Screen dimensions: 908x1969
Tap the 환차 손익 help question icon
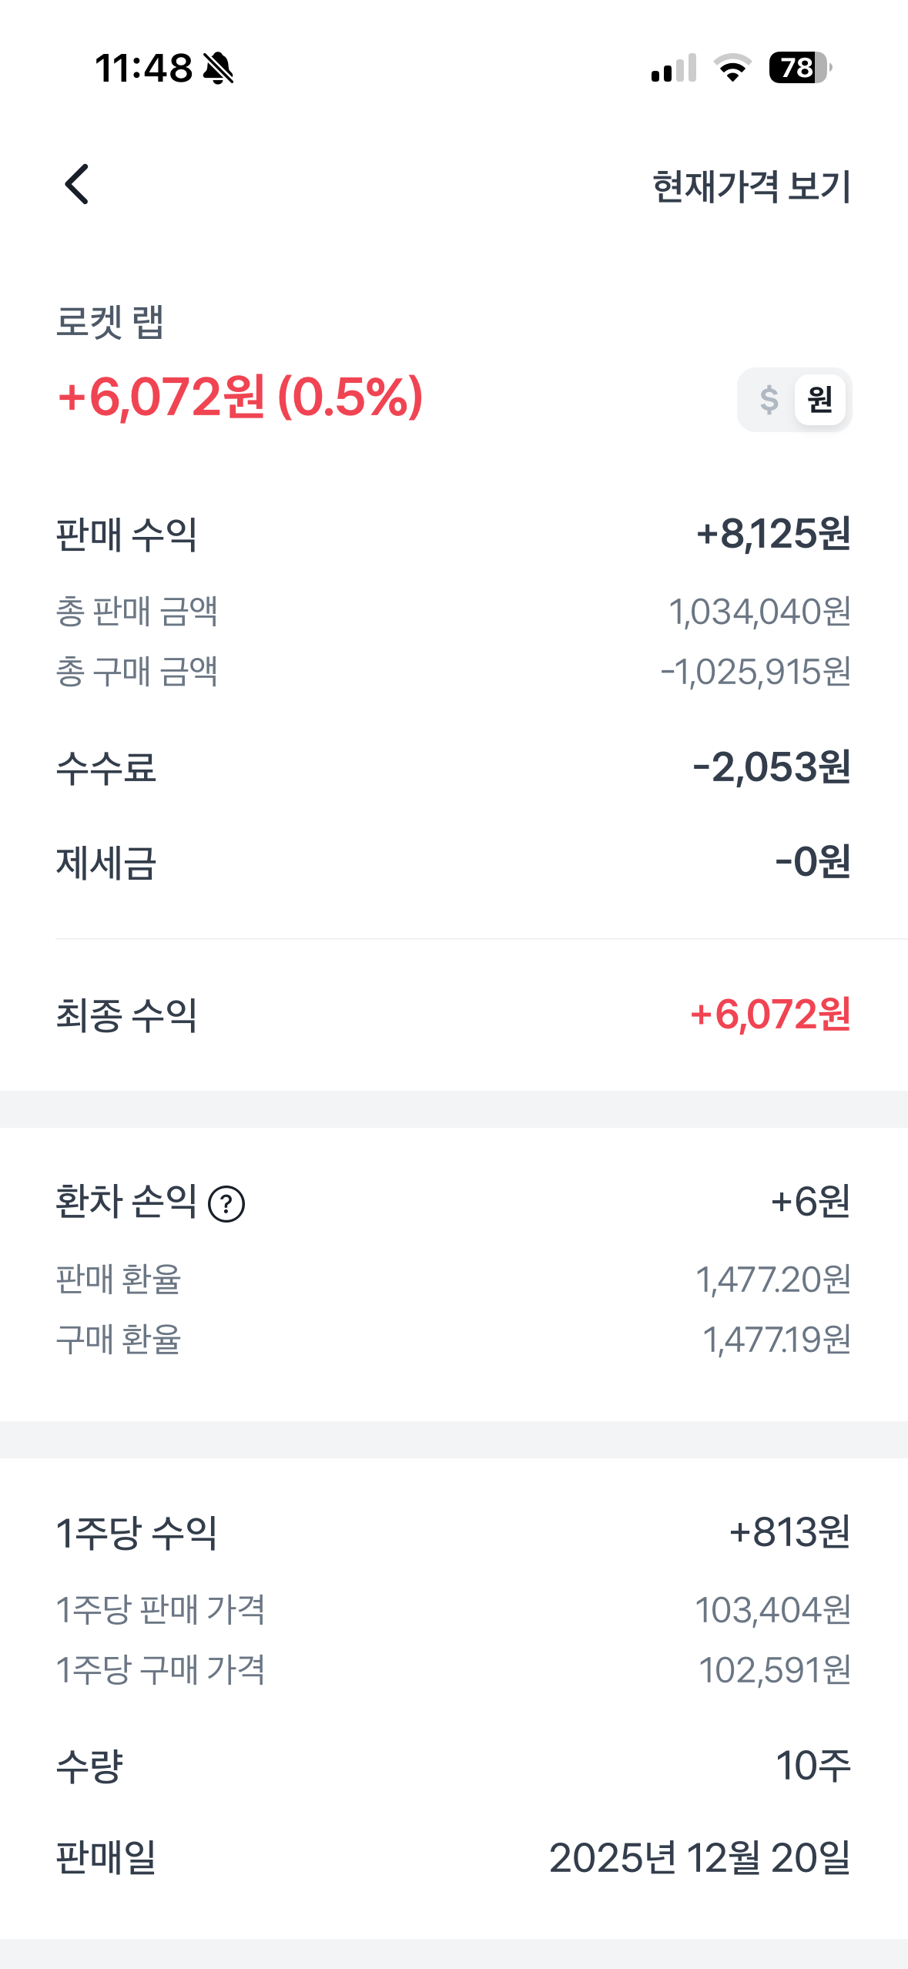tap(226, 1205)
